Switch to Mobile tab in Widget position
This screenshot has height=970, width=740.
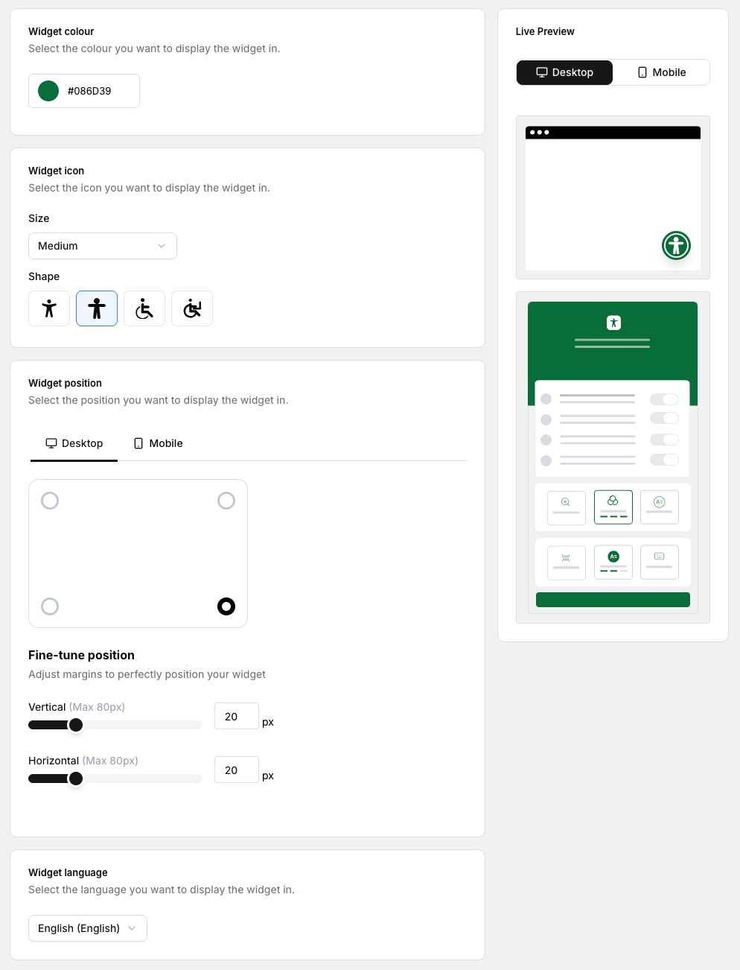coord(158,443)
